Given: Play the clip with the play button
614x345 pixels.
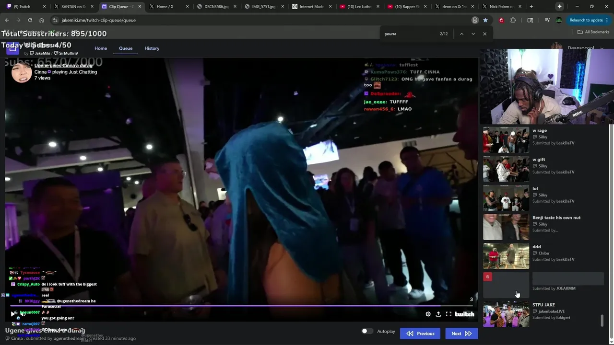Looking at the screenshot, I should (13, 314).
